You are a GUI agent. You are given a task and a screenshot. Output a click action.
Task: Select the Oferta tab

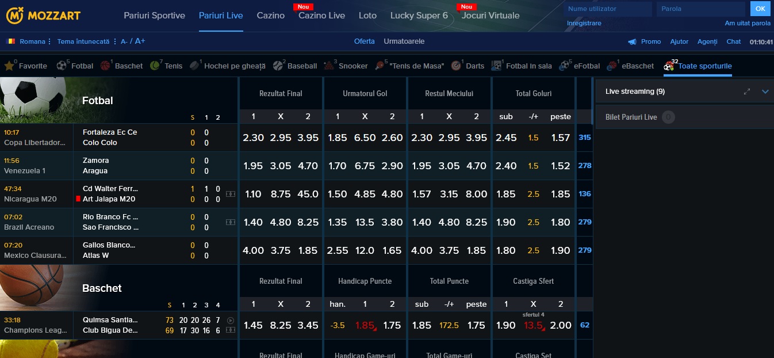[x=365, y=41]
